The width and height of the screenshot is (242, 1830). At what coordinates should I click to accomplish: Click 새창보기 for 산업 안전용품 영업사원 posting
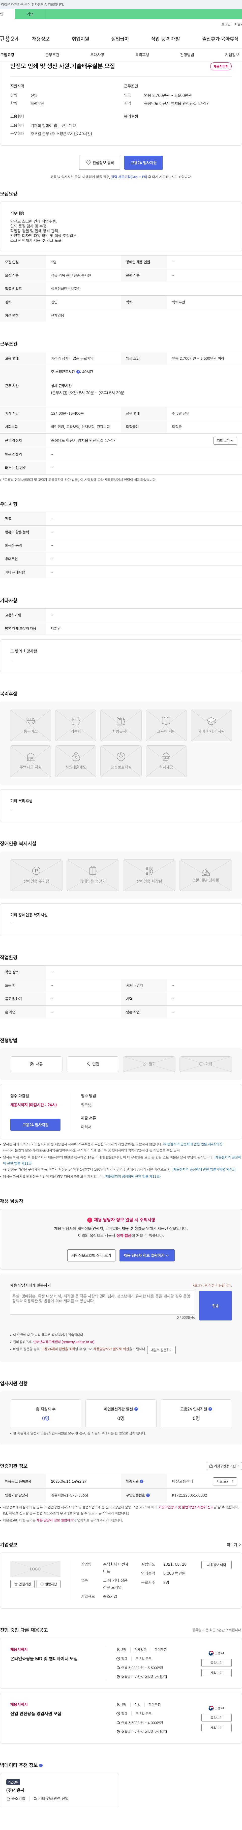point(217,1728)
